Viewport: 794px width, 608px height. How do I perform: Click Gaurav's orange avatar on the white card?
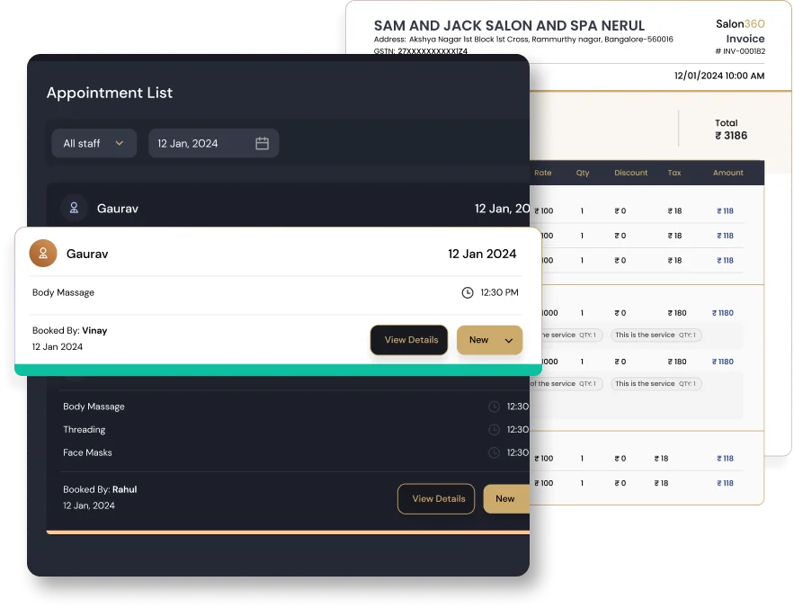[x=43, y=254]
